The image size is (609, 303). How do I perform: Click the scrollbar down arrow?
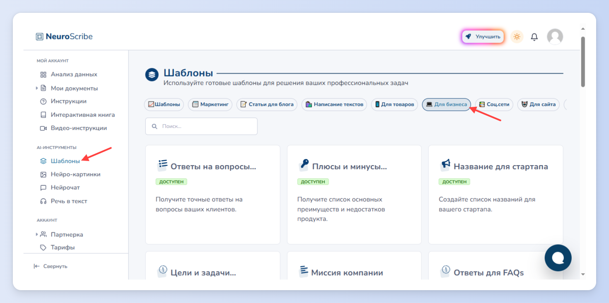click(x=583, y=274)
